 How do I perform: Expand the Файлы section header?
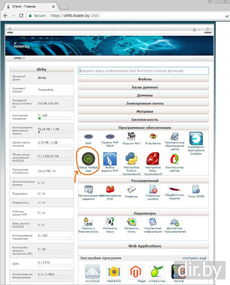point(143,79)
